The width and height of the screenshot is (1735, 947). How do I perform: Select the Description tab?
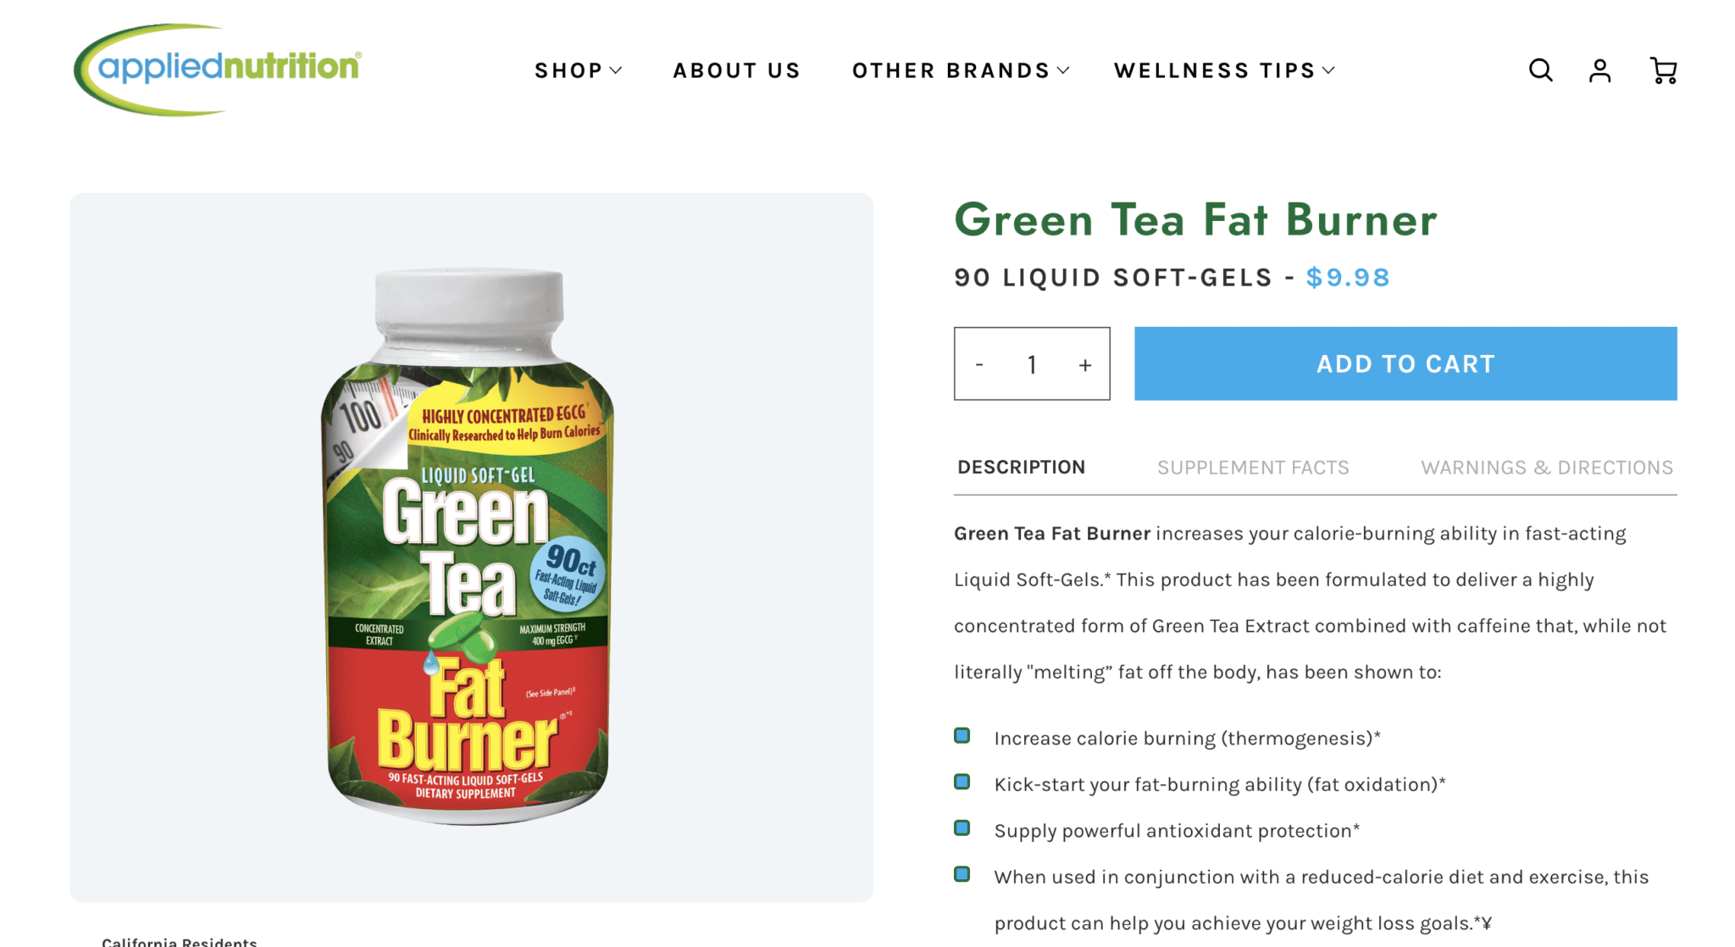pyautogui.click(x=1021, y=468)
